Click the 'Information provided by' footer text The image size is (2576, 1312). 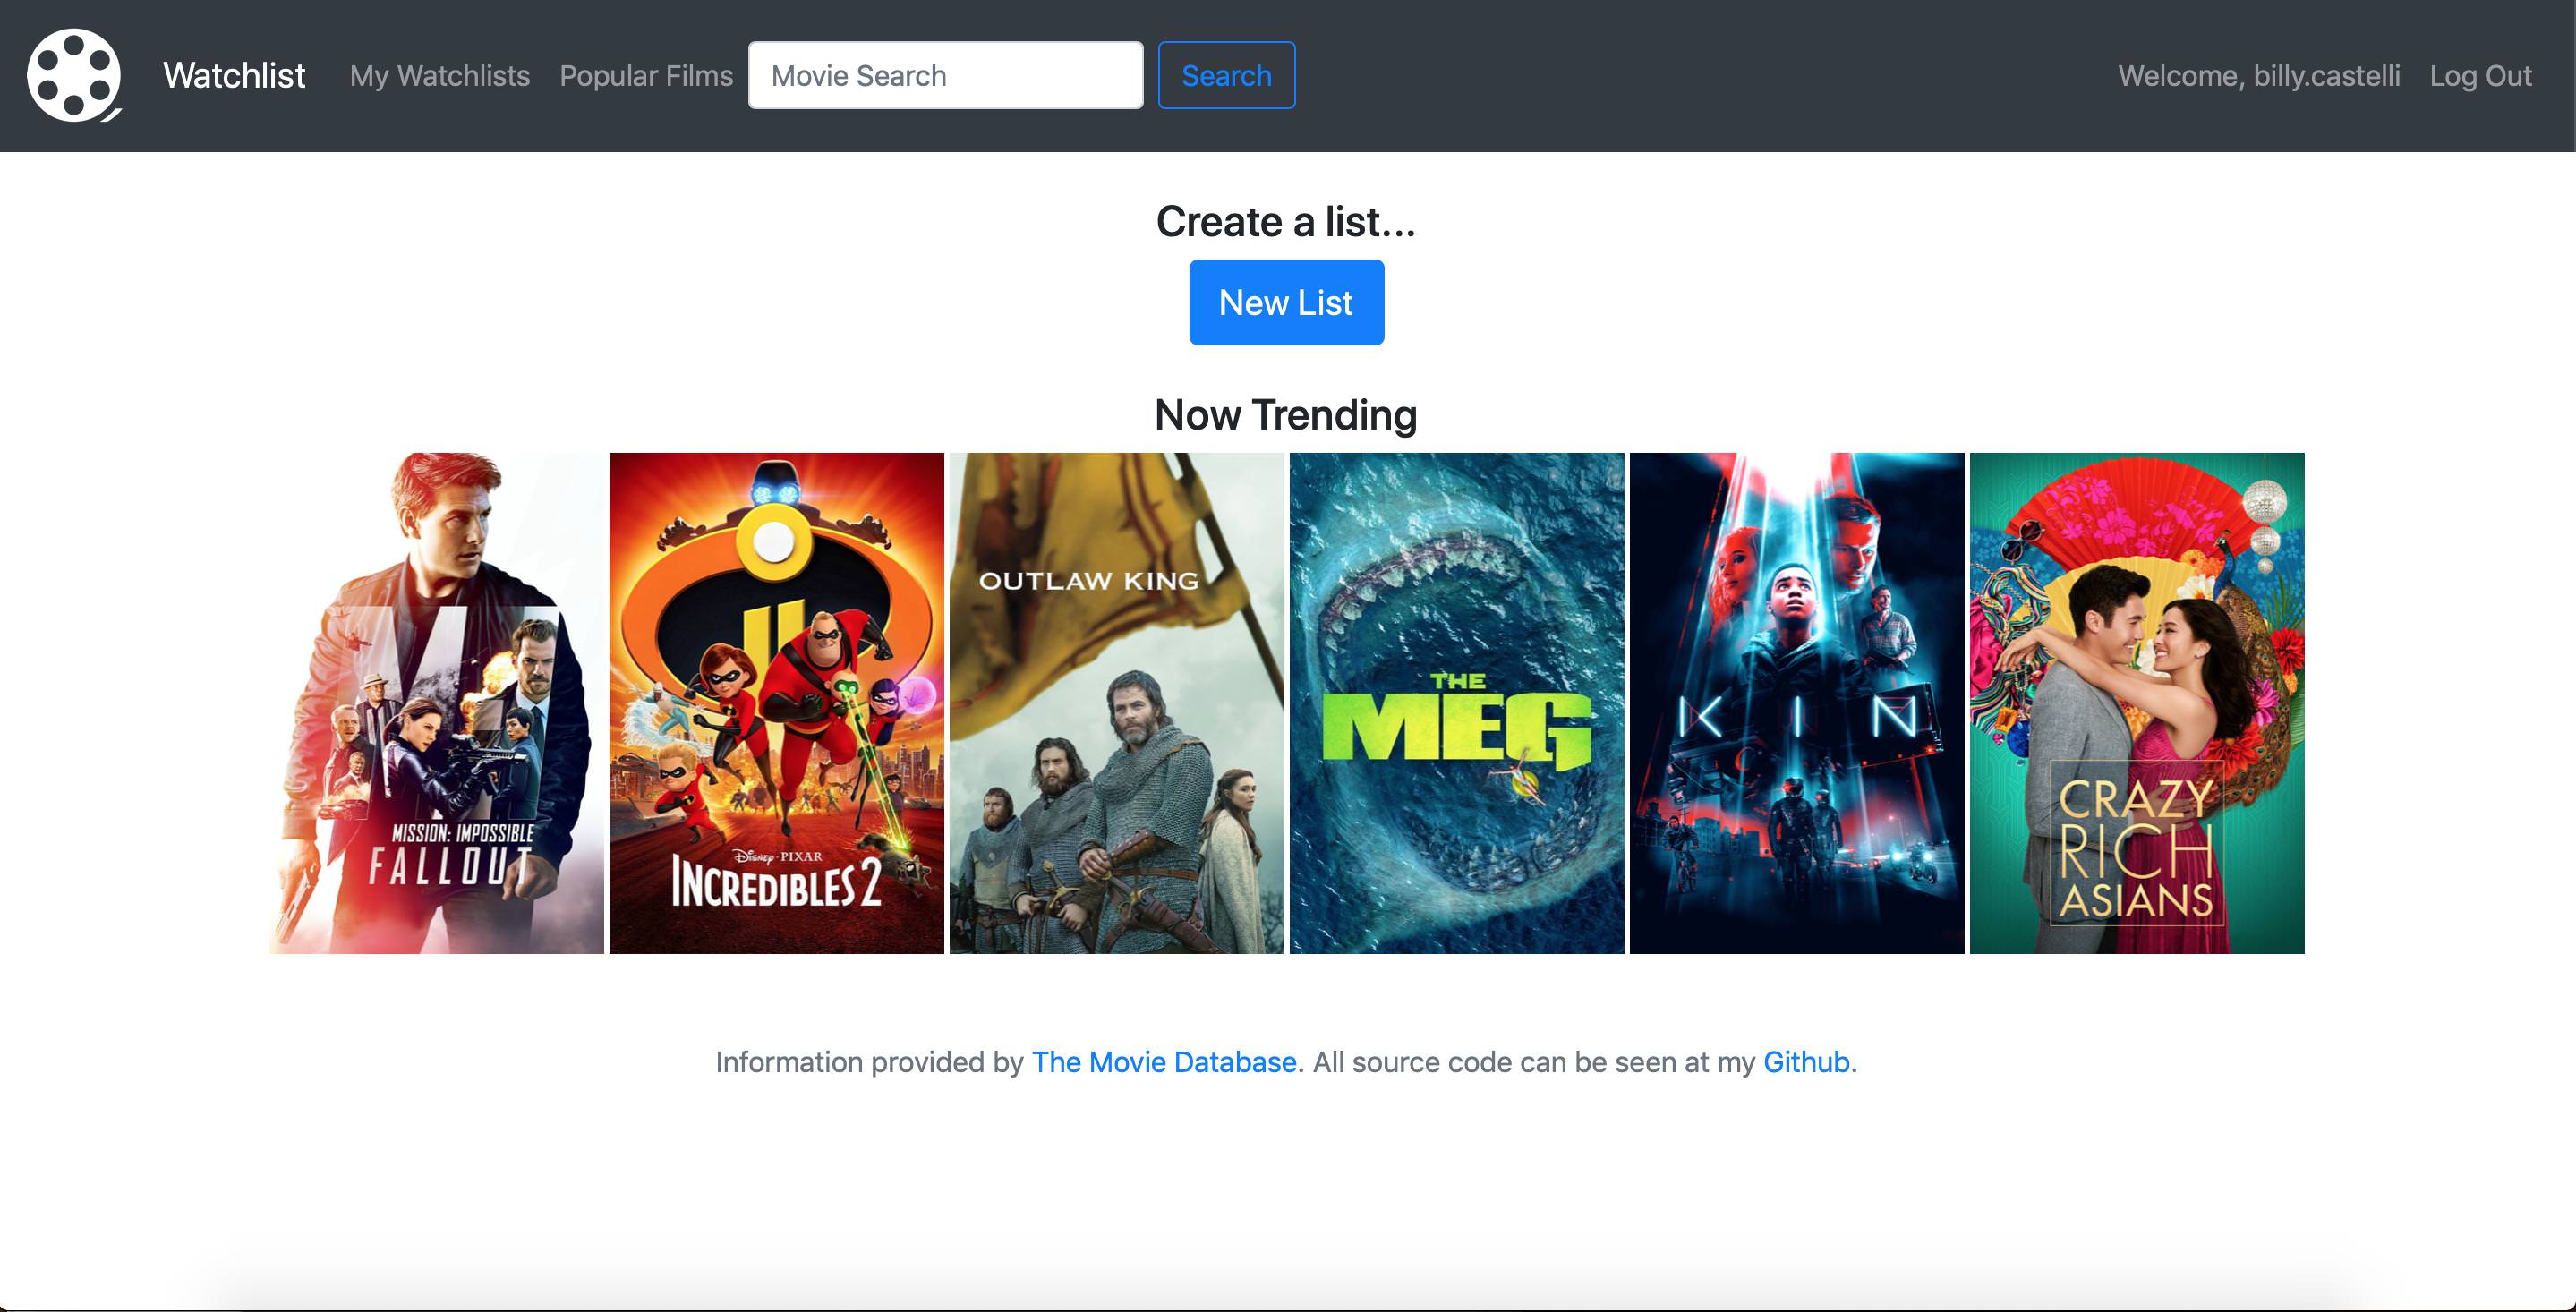[869, 1062]
